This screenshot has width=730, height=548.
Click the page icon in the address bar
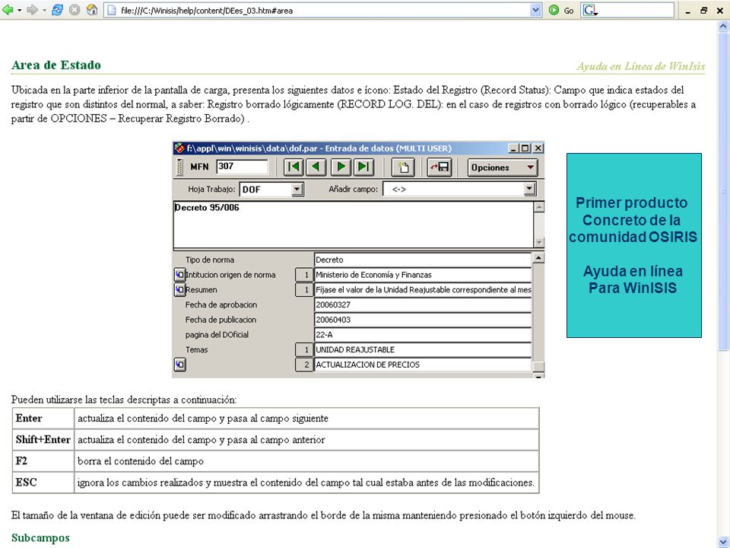pyautogui.click(x=111, y=10)
